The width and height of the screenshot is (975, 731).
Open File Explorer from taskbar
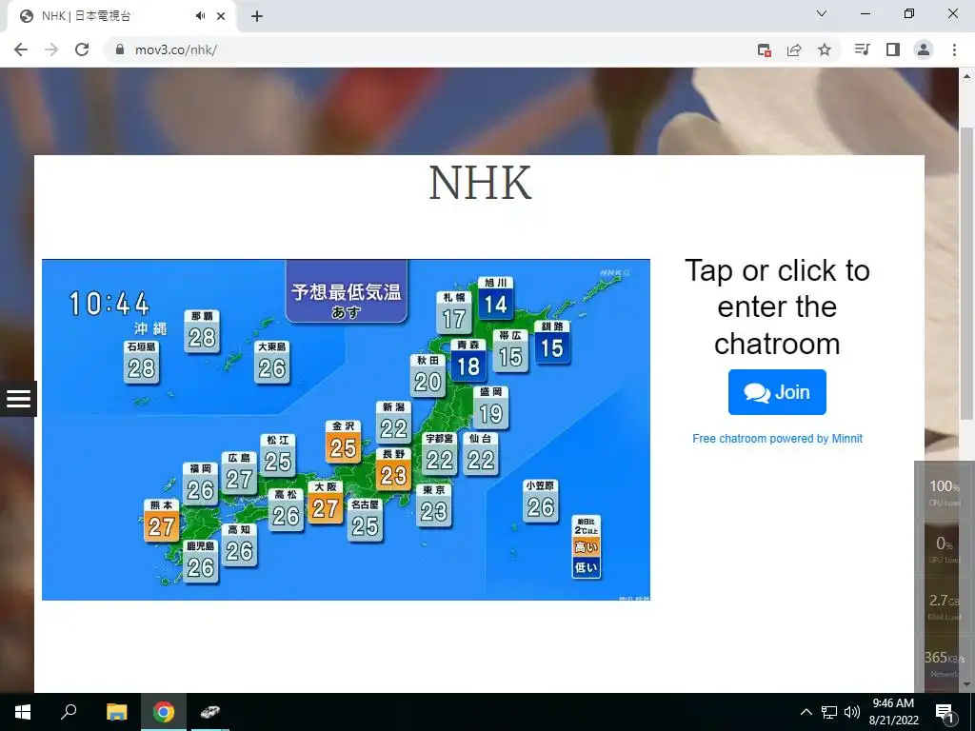pos(116,712)
